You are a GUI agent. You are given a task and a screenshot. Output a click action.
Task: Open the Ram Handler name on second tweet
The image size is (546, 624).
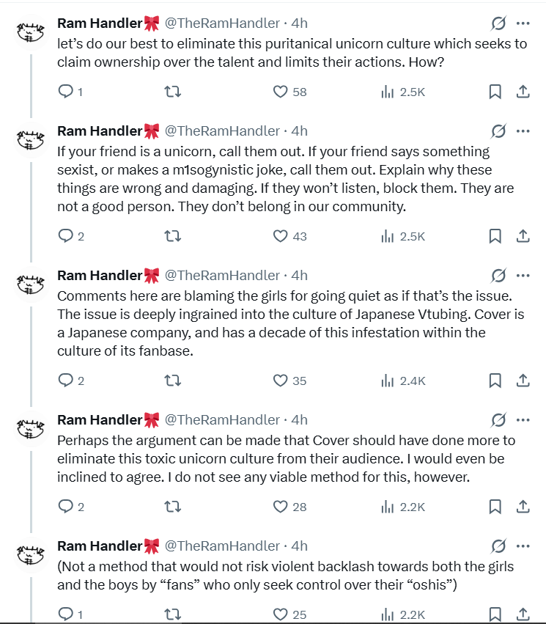coord(99,131)
